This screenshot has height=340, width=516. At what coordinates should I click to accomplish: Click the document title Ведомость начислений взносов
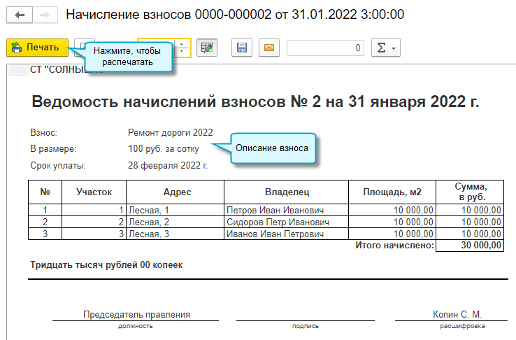255,101
